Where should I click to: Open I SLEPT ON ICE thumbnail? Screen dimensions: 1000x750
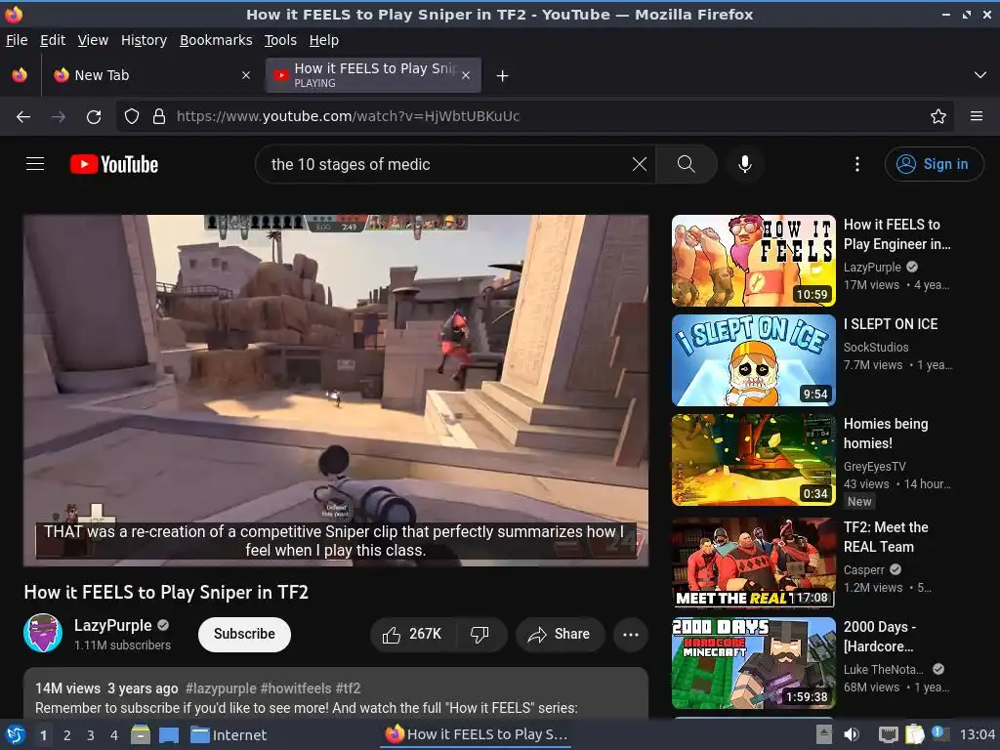click(x=753, y=360)
